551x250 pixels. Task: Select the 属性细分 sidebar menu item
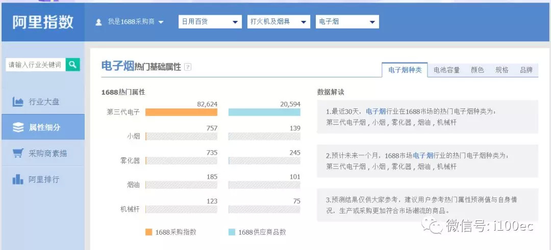[x=43, y=127]
